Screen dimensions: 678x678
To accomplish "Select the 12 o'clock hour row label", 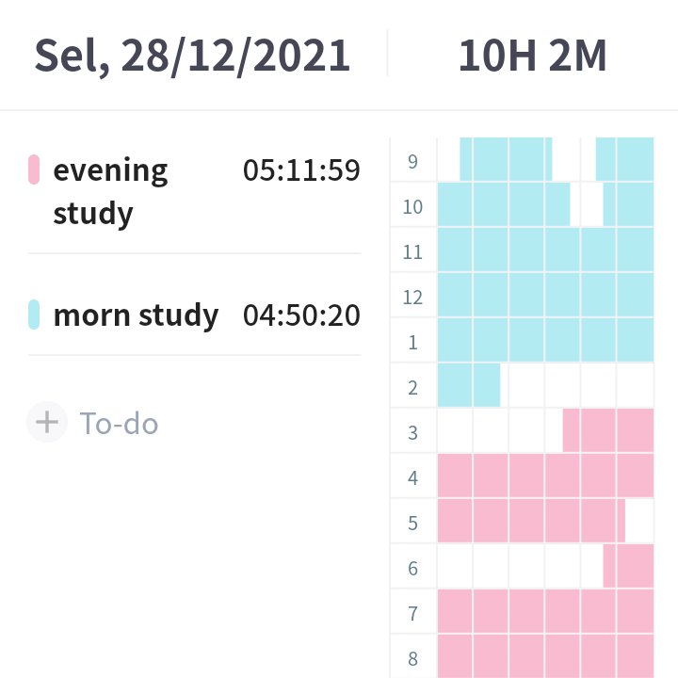I will [413, 297].
